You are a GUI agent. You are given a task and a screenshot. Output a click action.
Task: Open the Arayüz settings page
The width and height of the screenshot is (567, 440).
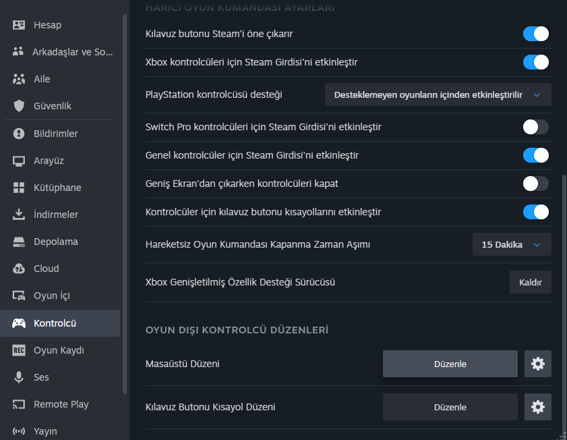(x=60, y=161)
